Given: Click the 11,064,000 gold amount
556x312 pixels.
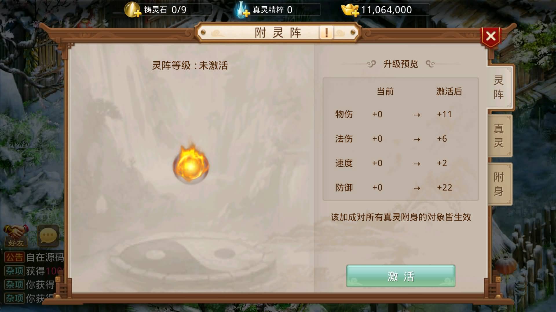Looking at the screenshot, I should pos(386,10).
